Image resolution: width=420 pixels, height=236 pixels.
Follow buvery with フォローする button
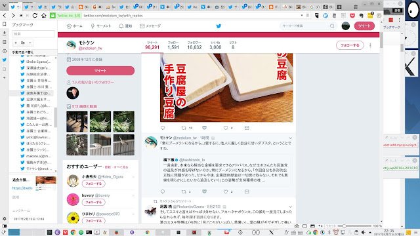[x=93, y=203]
